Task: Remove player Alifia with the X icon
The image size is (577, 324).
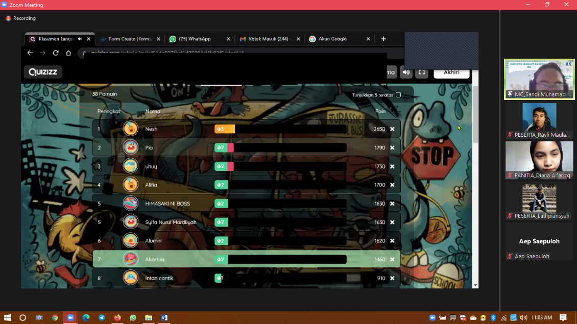Action: pyautogui.click(x=392, y=185)
